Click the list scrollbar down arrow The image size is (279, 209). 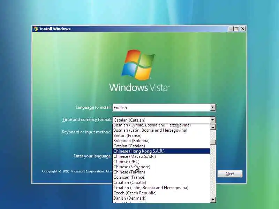pos(213,200)
